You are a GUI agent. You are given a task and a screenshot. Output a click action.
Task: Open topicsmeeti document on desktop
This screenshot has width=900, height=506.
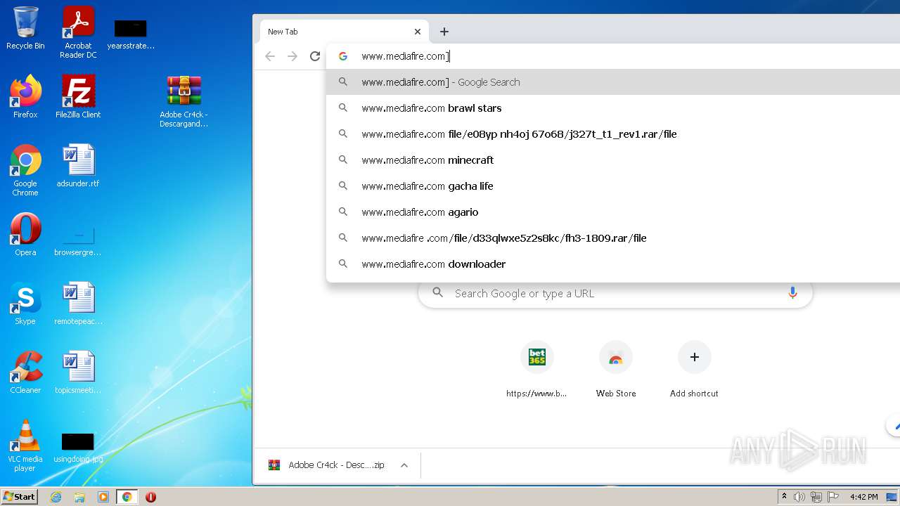click(x=78, y=372)
